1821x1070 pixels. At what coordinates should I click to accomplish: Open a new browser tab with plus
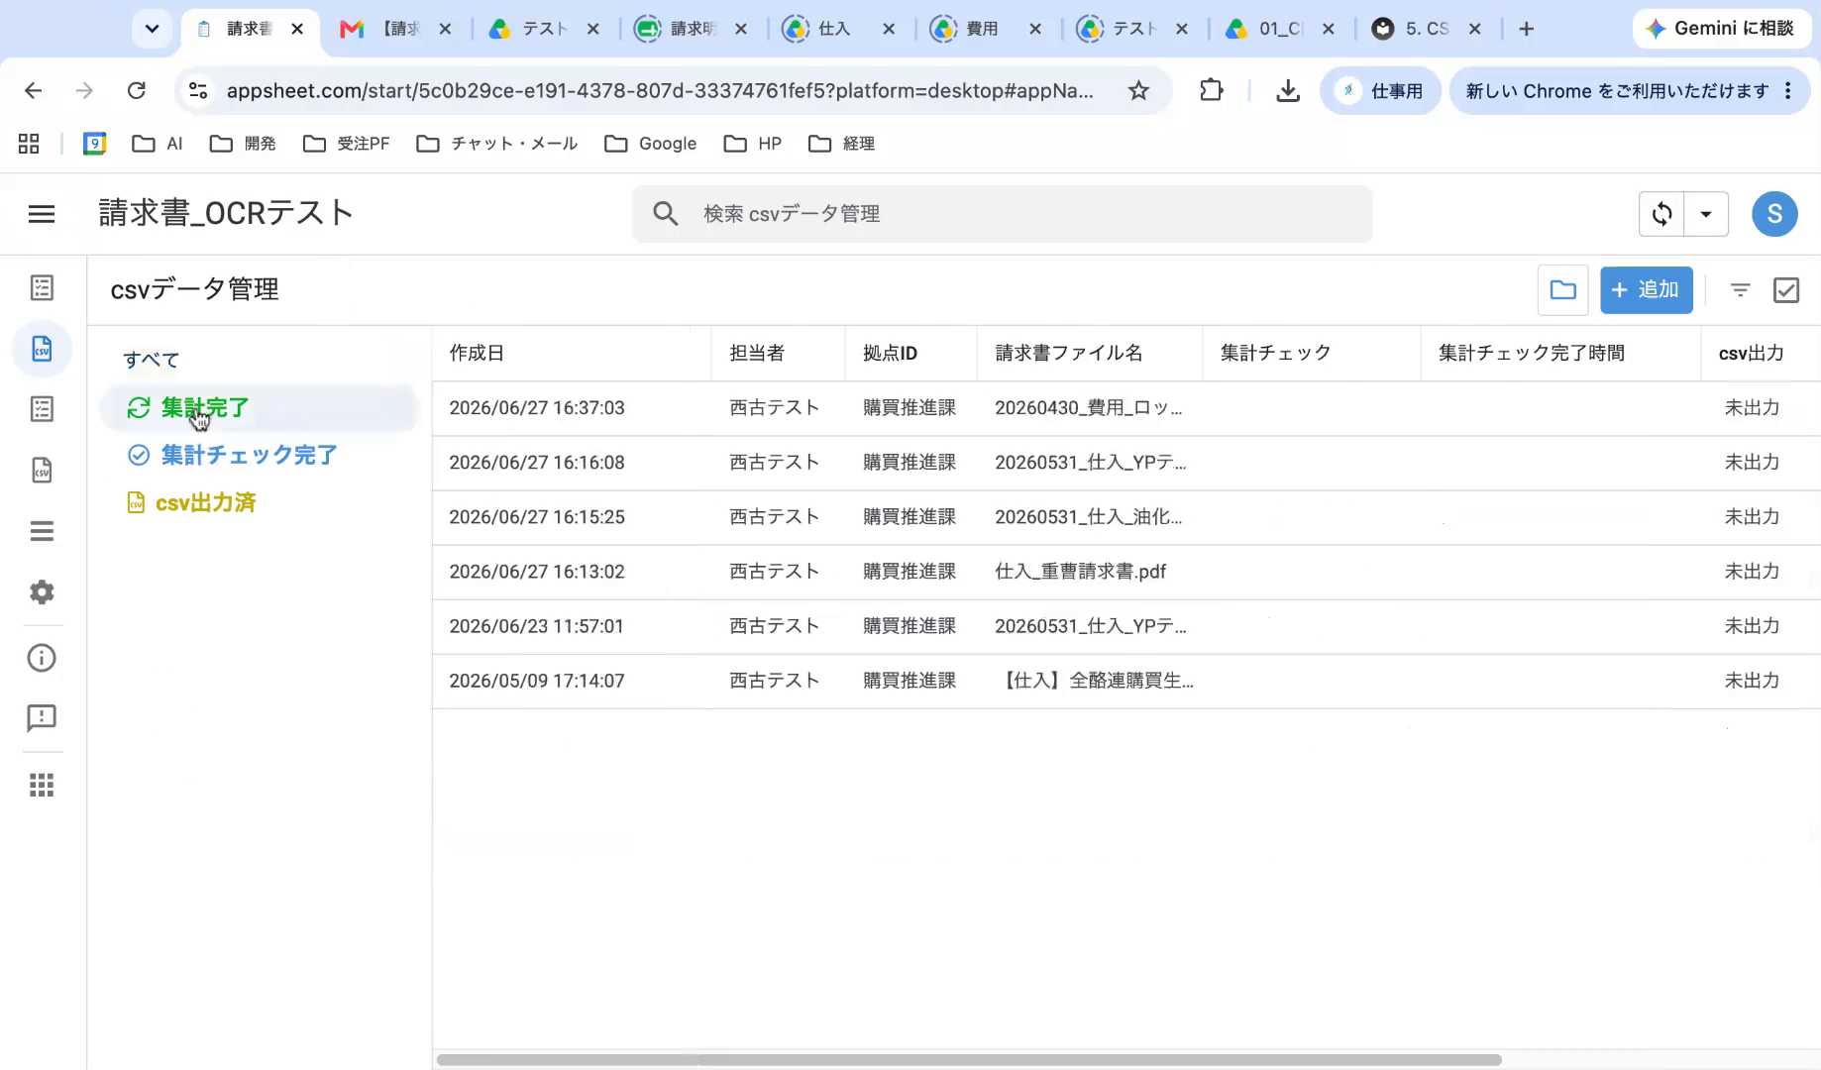[x=1526, y=29]
